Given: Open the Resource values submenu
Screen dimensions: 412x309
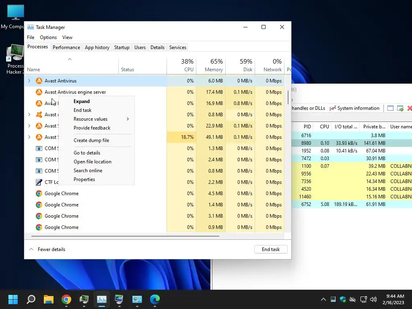Looking at the screenshot, I should point(97,119).
